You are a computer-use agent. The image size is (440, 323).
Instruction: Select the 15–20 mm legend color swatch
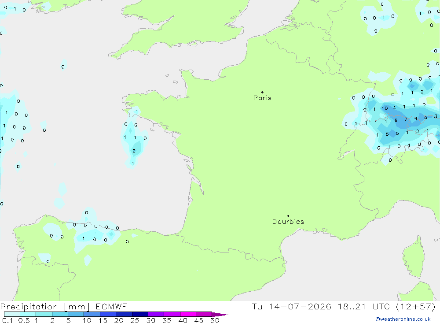click(x=108, y=314)
